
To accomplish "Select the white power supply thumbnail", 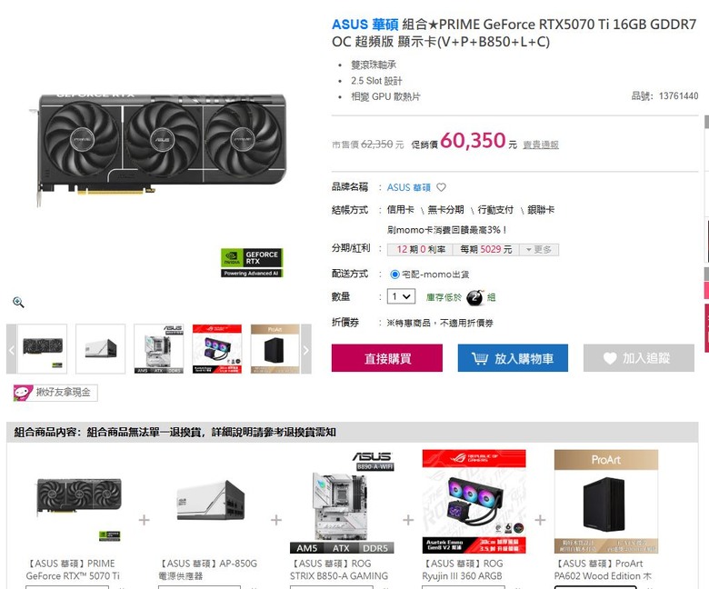I will 100,349.
